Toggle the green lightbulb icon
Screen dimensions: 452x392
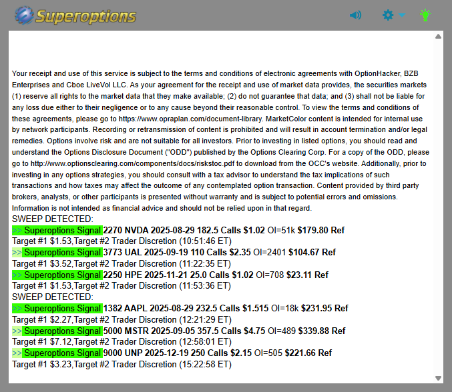coord(425,15)
